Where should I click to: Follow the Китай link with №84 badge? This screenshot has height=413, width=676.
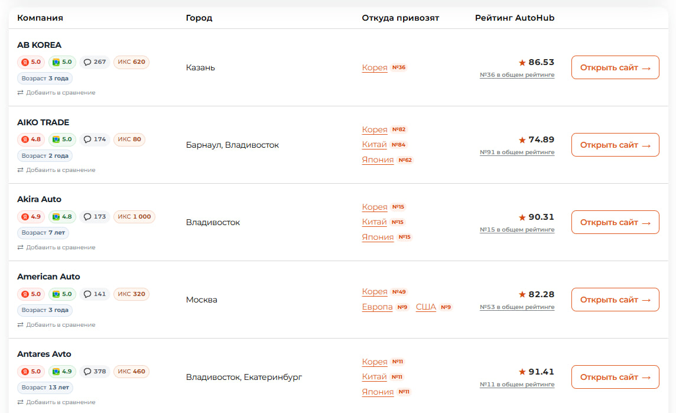pos(374,144)
